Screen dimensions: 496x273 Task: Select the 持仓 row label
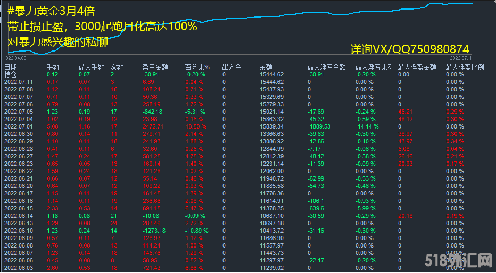click(x=11, y=74)
